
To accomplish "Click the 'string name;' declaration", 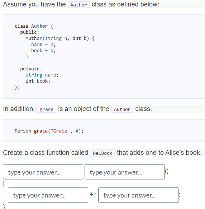I will [x=42, y=75].
